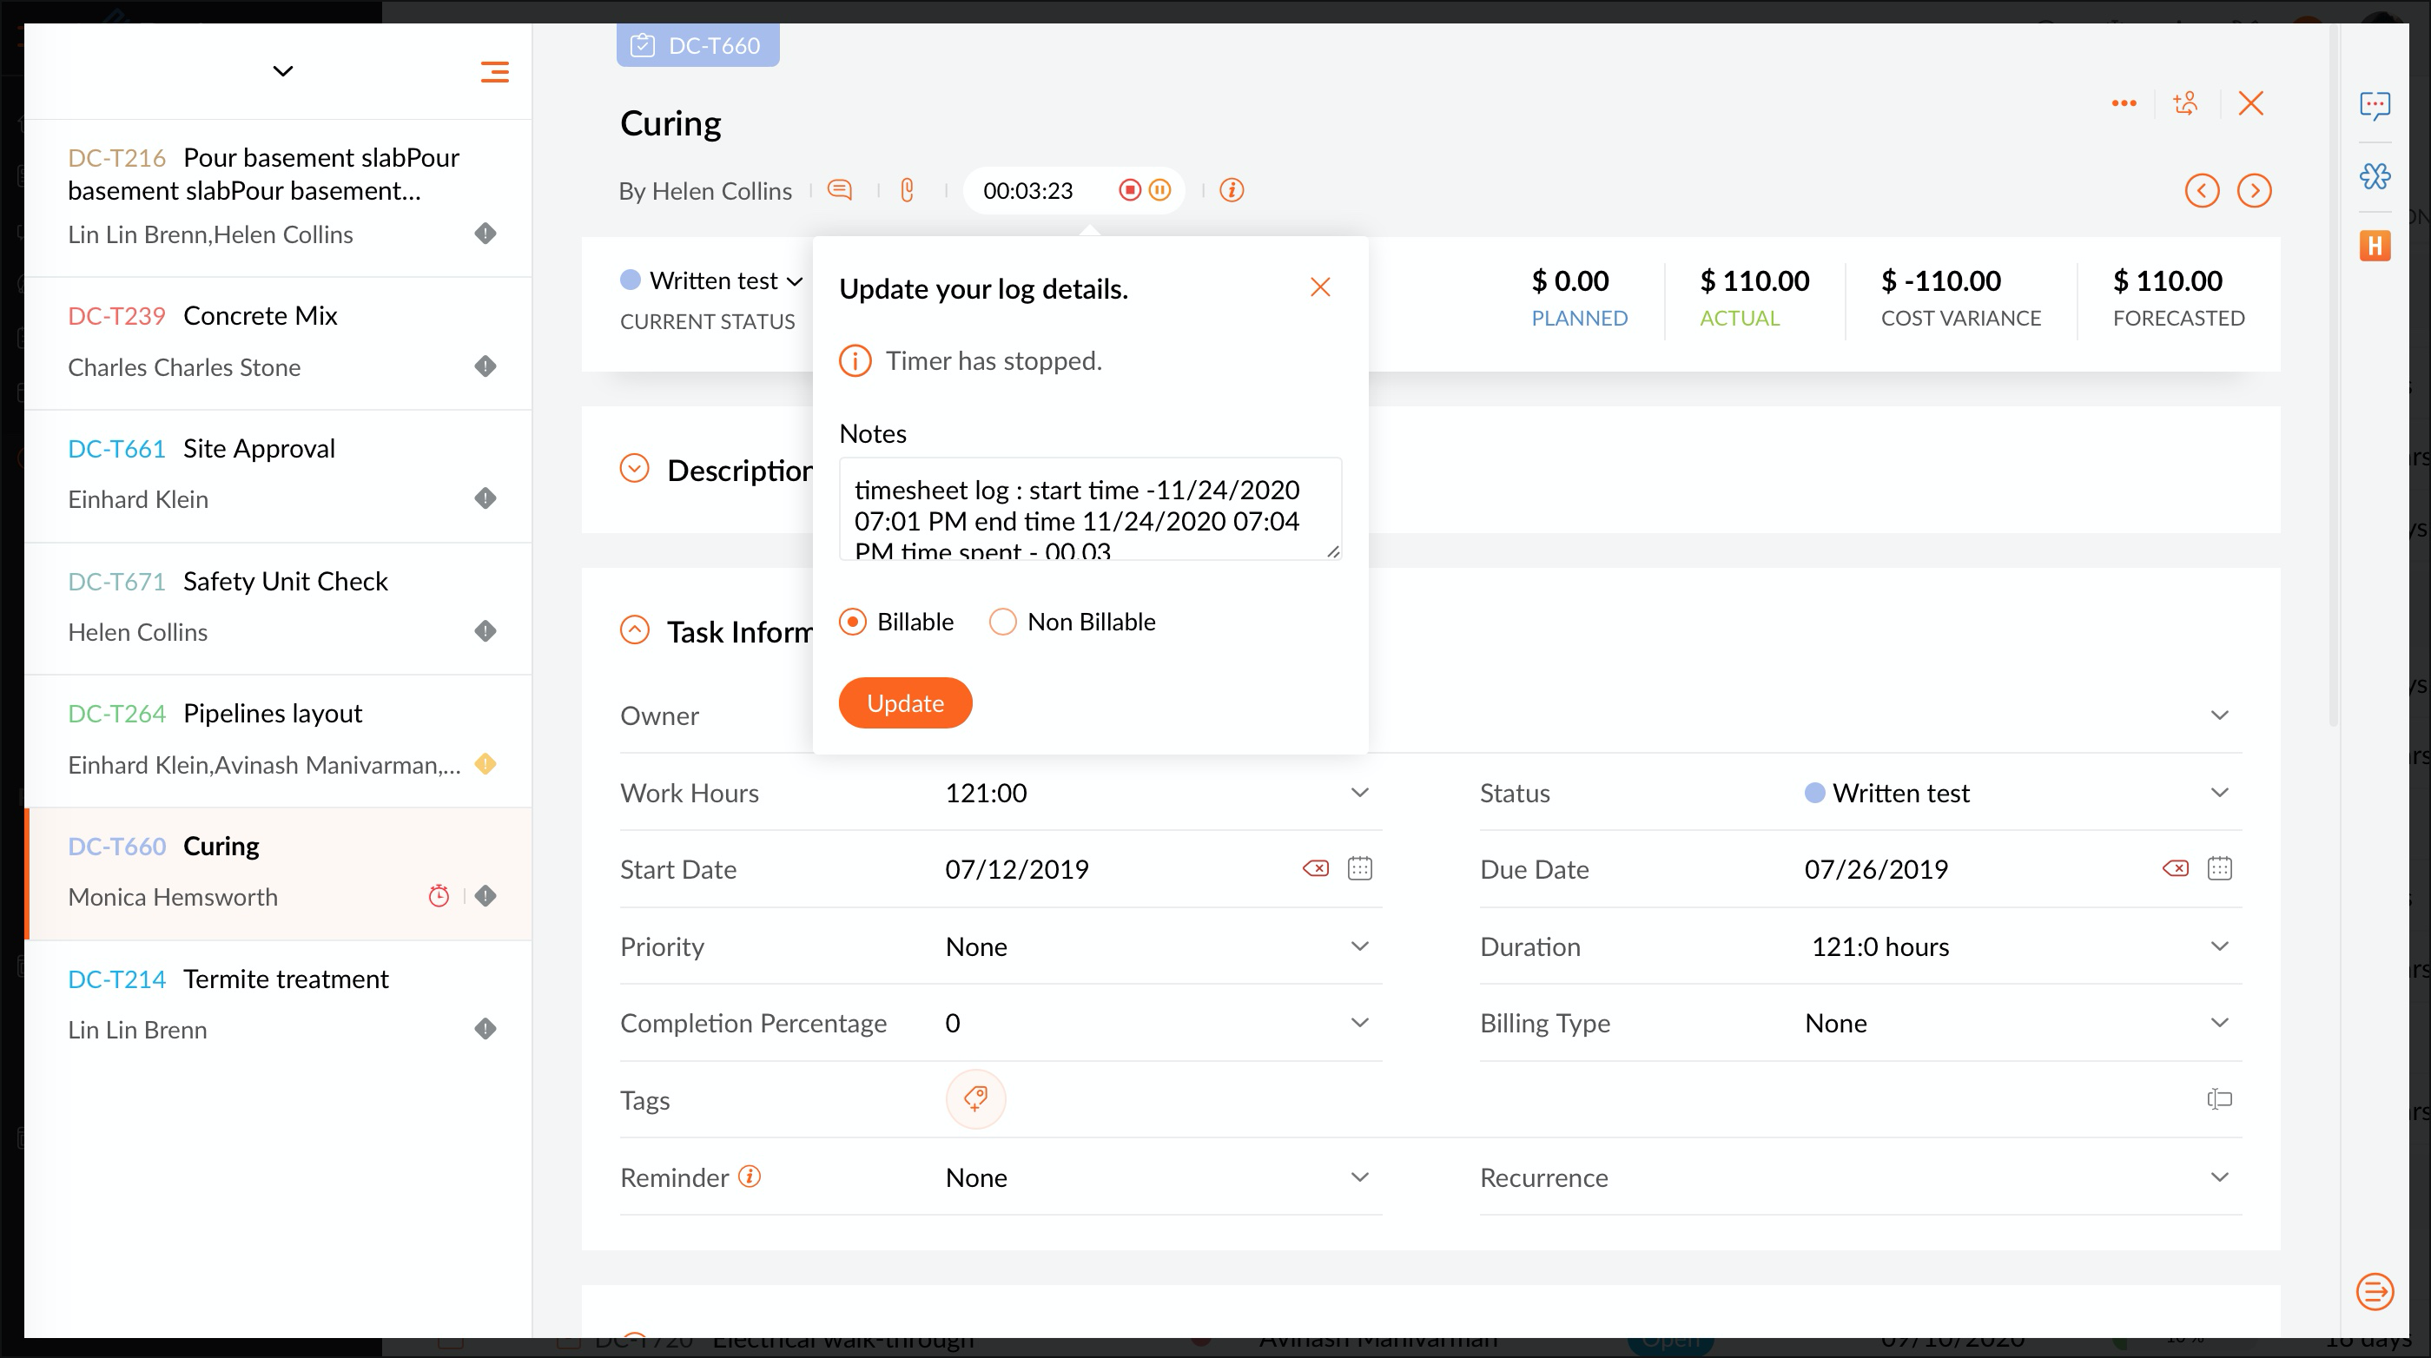This screenshot has width=2431, height=1358.
Task: Clear the Due Date value
Action: click(2176, 868)
